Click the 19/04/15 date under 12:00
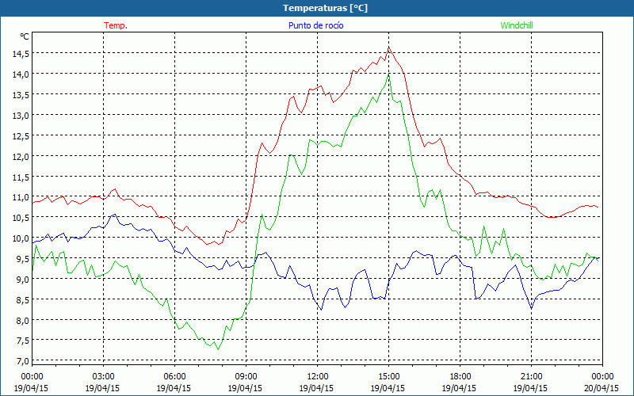This screenshot has width=634, height=396. 316,388
